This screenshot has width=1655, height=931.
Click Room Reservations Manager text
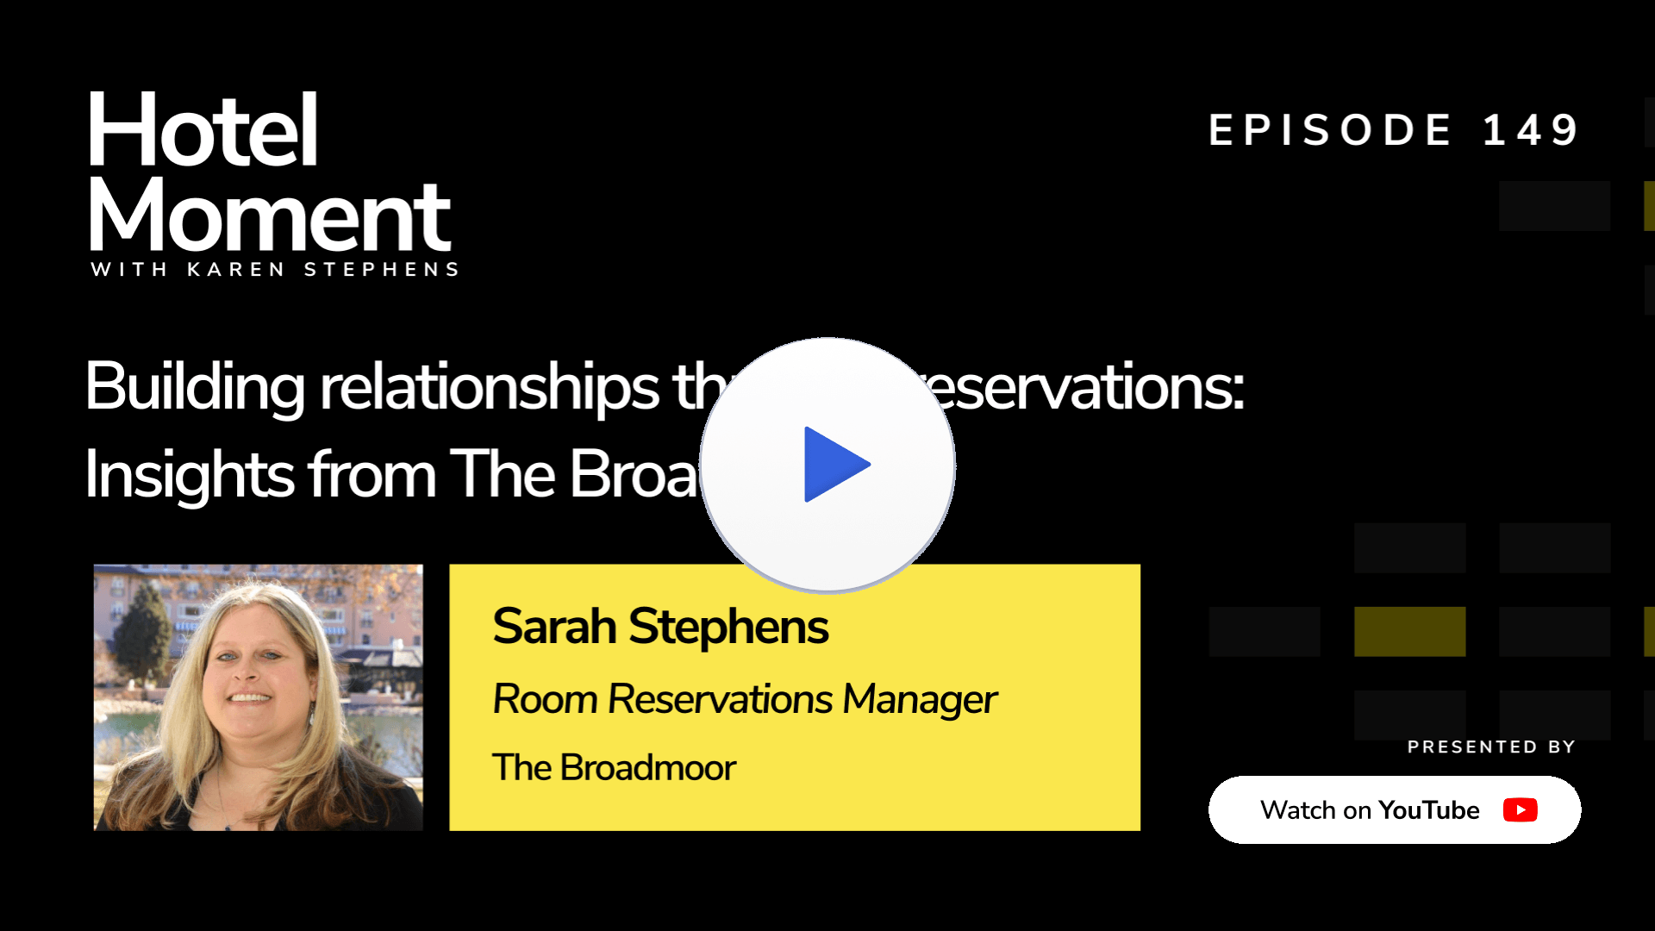(x=745, y=699)
